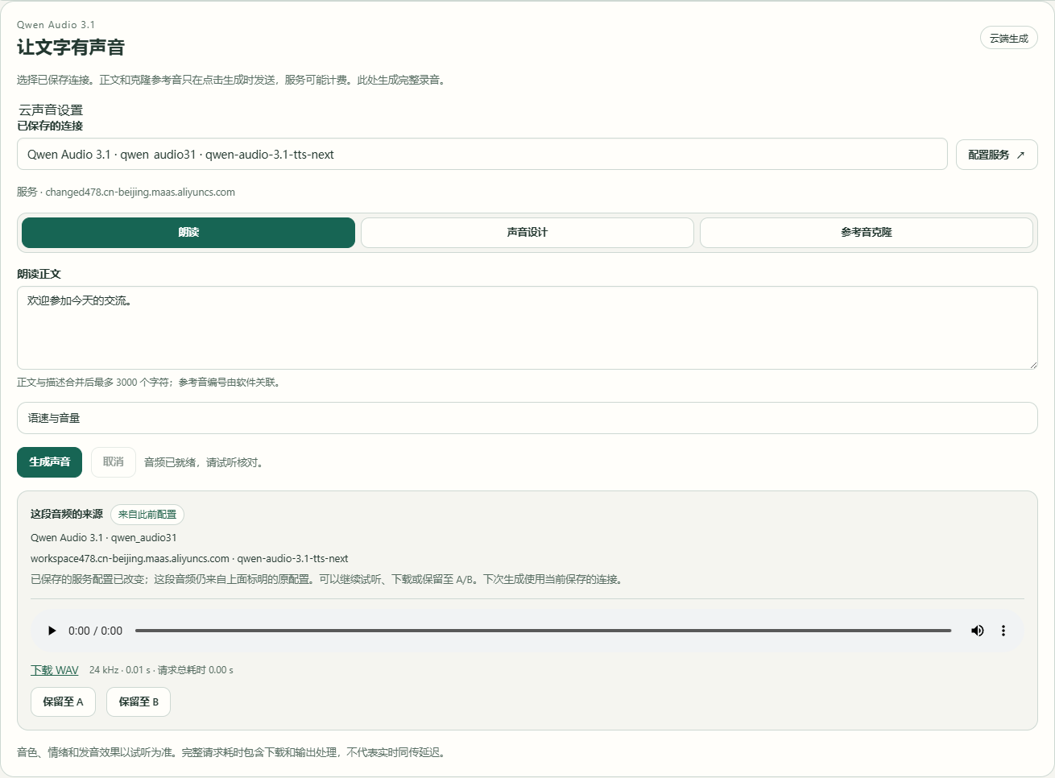
Task: Open the audio player more-options menu
Action: point(1003,631)
